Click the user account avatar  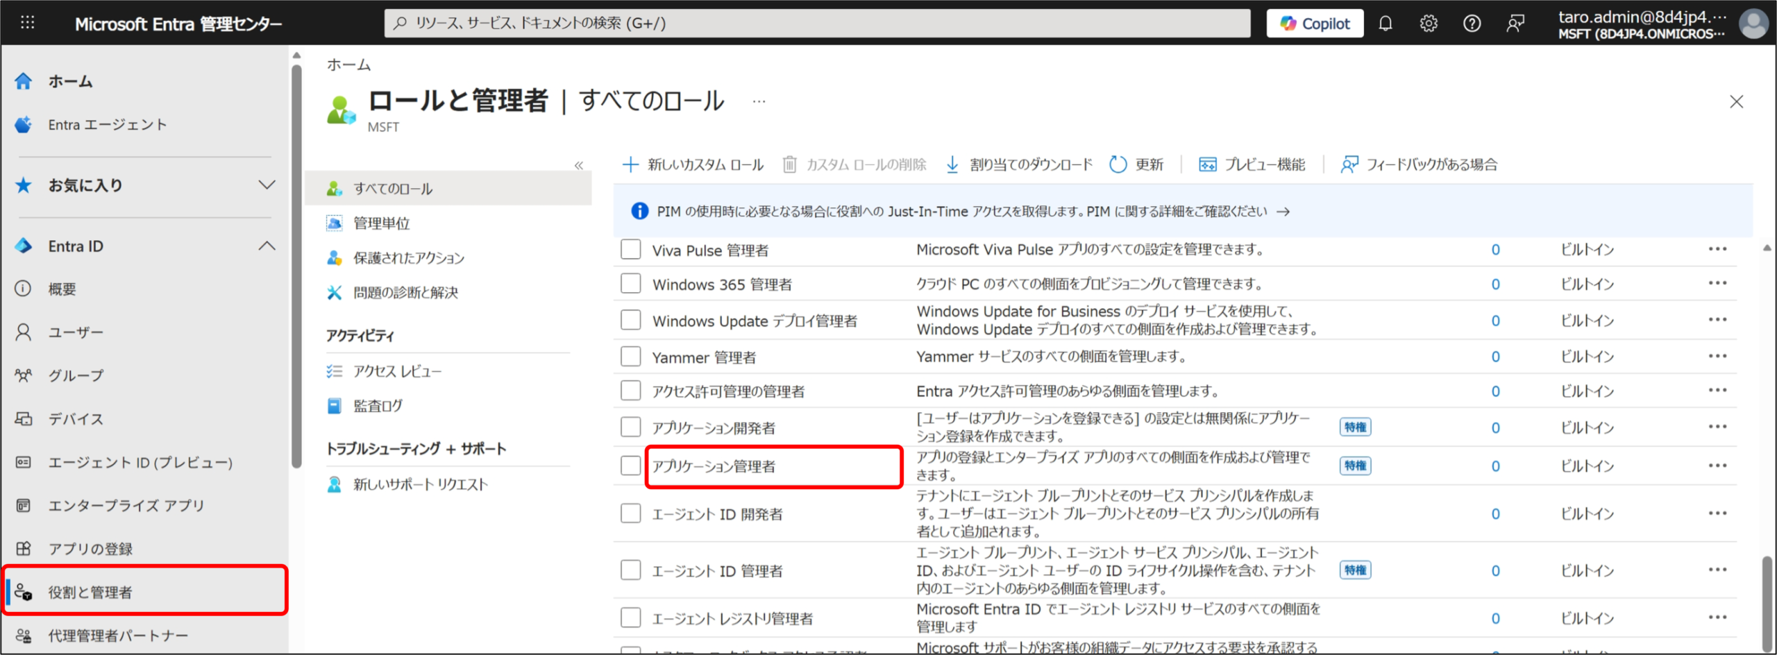point(1753,24)
